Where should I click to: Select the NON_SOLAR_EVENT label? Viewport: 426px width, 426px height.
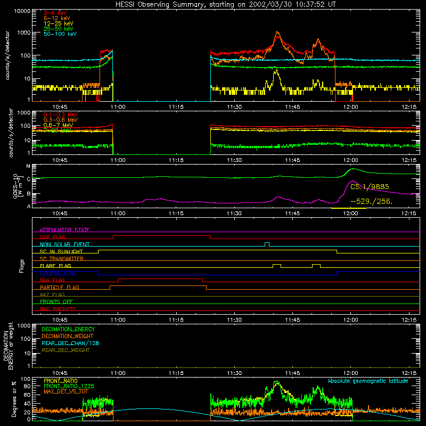[64, 244]
